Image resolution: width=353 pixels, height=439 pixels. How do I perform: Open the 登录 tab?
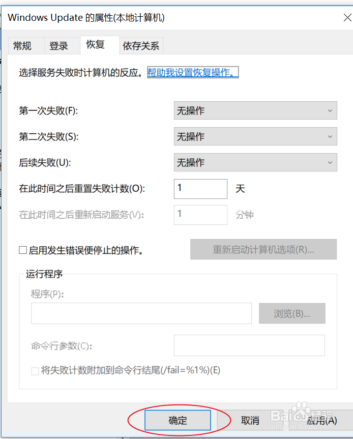coord(58,46)
